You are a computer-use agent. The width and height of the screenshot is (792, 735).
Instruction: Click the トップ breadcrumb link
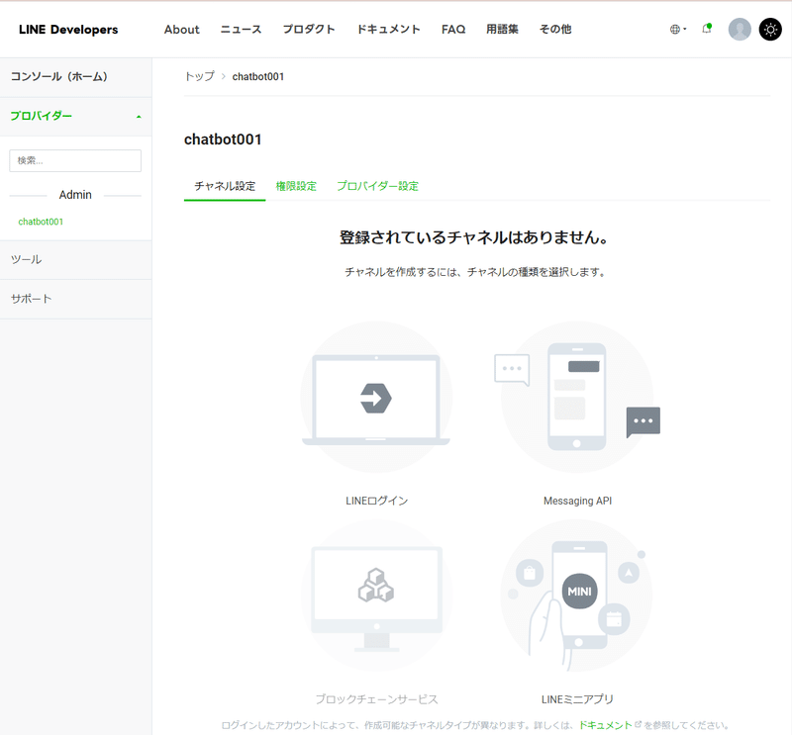pos(200,76)
